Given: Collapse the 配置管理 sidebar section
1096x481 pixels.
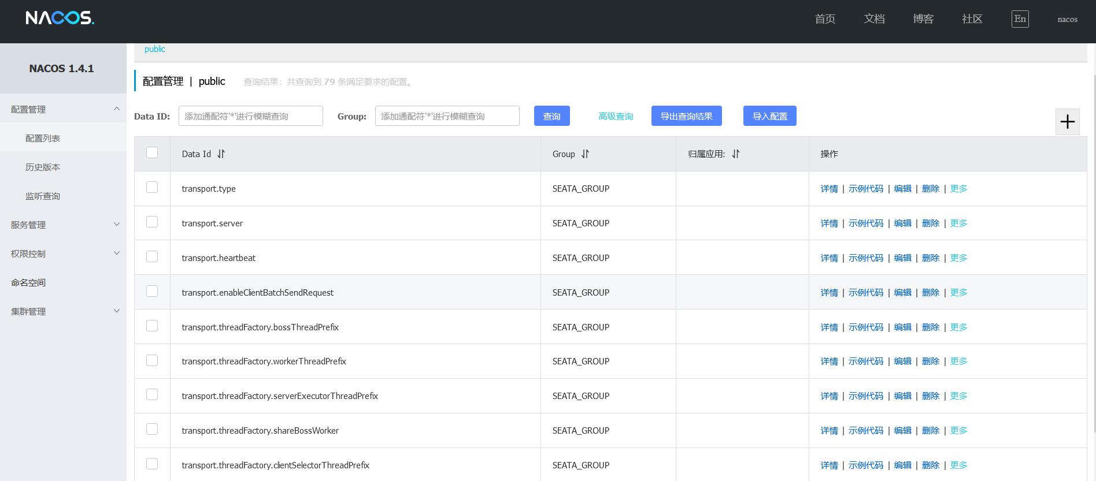Looking at the screenshot, I should (63, 109).
